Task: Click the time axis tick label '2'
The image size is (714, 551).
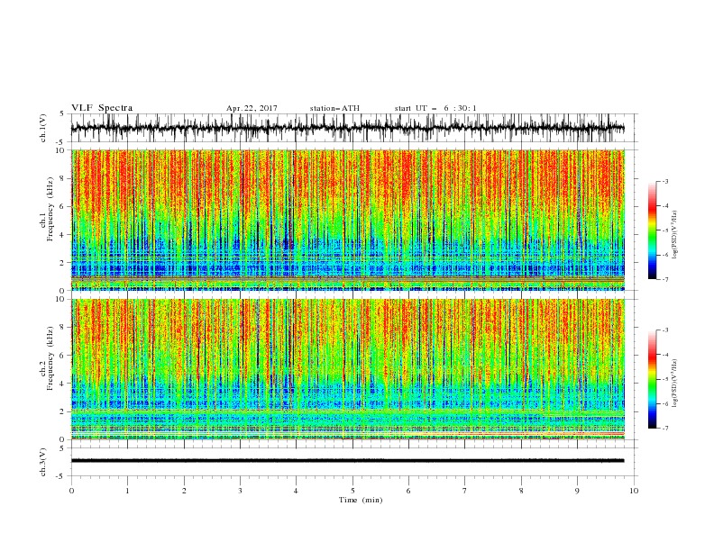Action: [x=184, y=491]
